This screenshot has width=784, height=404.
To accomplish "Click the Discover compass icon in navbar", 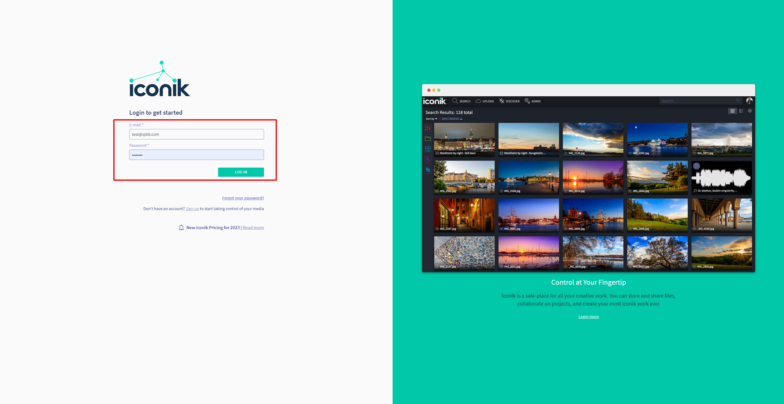I will [x=502, y=101].
